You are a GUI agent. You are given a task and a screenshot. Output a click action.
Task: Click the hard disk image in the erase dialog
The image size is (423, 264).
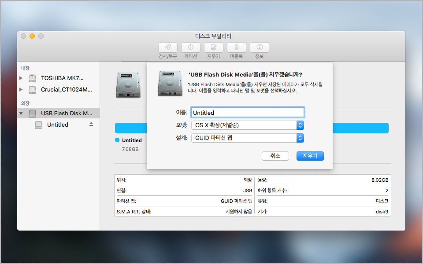coord(170,83)
